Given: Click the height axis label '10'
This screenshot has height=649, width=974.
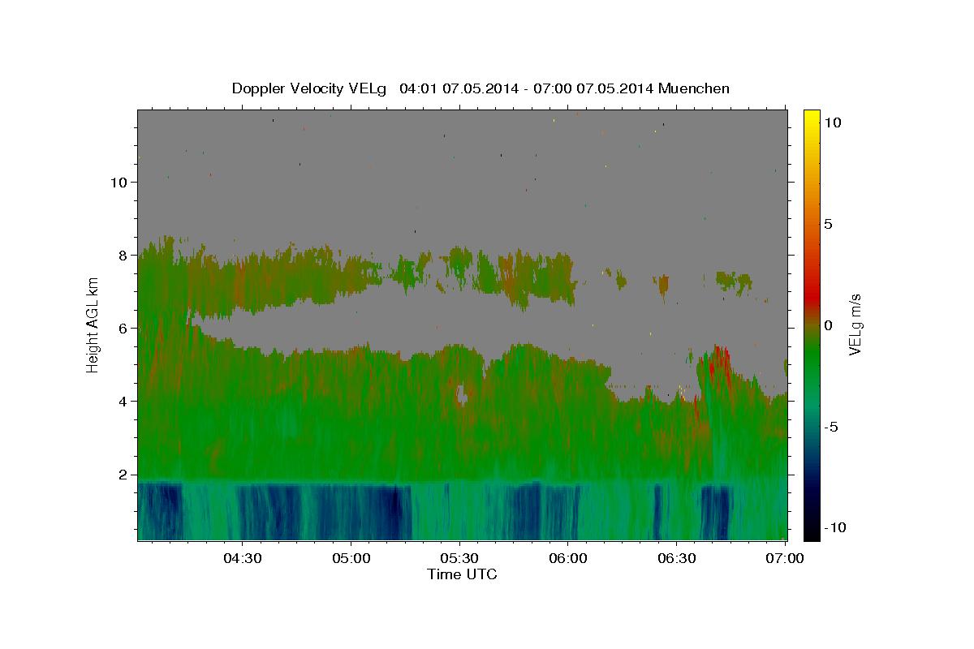Looking at the screenshot, I should click(119, 182).
